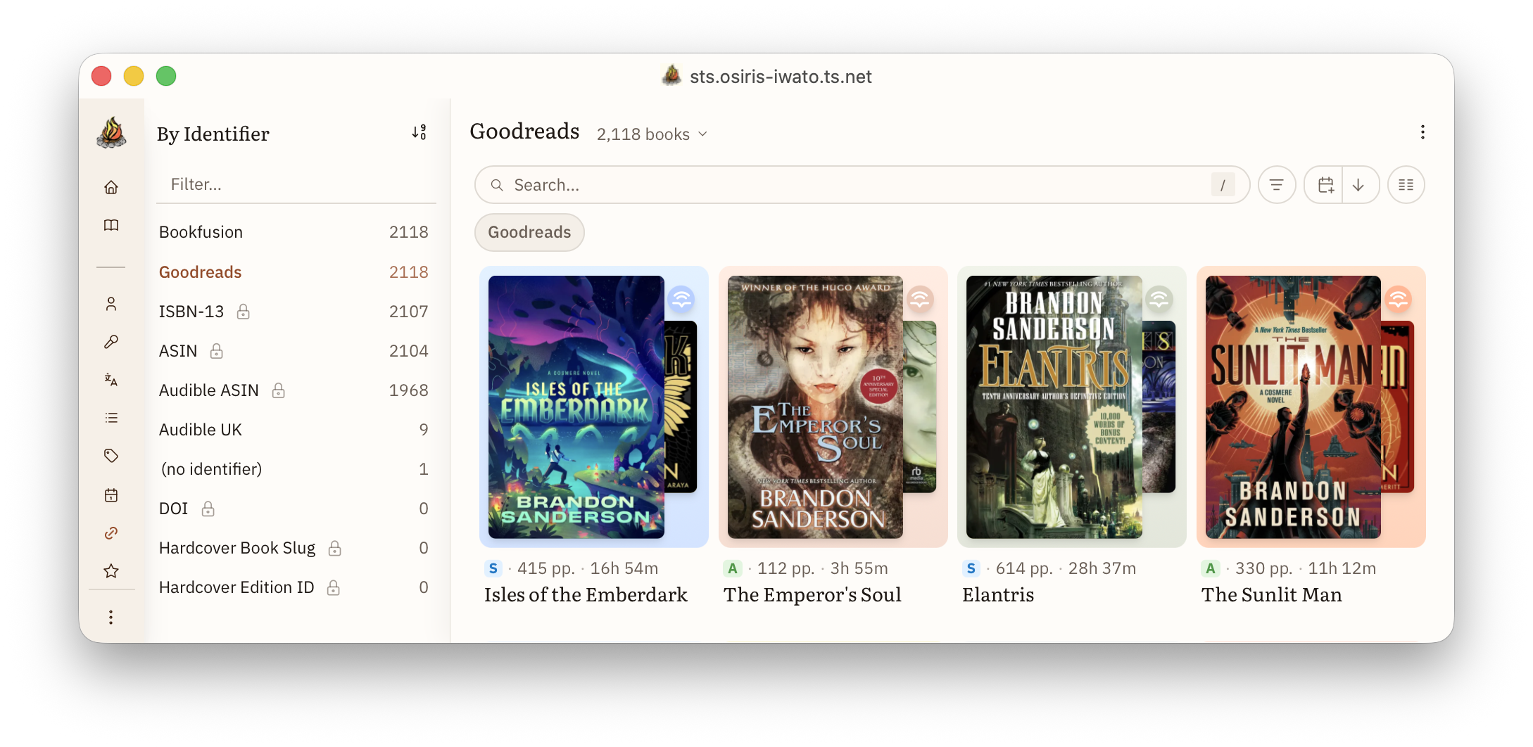The image size is (1533, 747).
Task: Open the sidebar more options dots
Action: [x=111, y=617]
